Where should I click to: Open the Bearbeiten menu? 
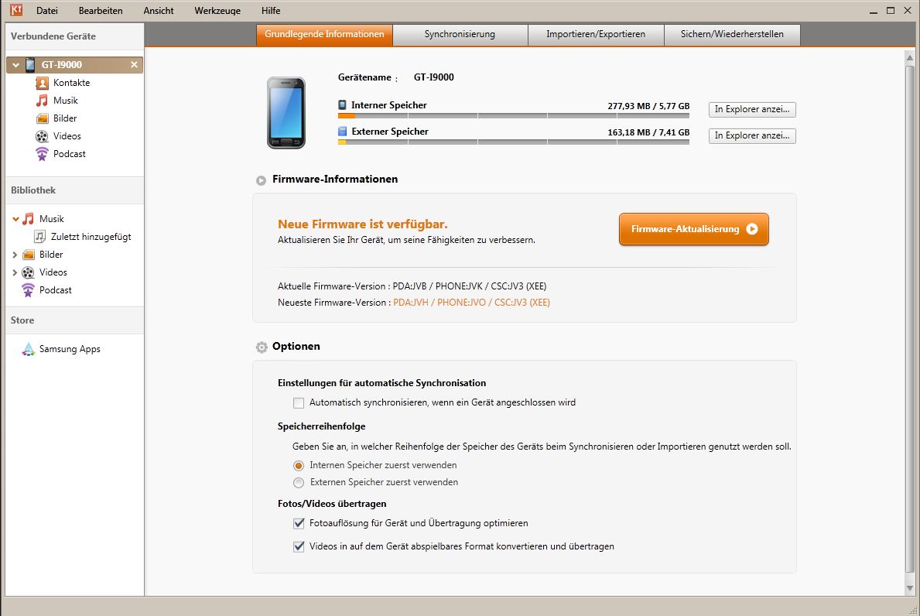pos(101,11)
